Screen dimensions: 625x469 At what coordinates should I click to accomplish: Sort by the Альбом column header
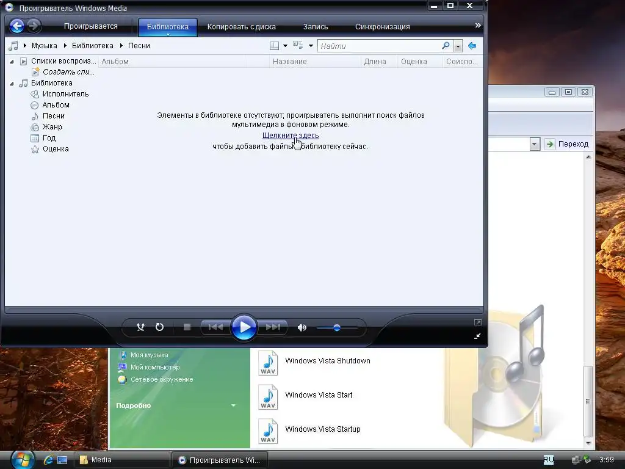click(172, 62)
